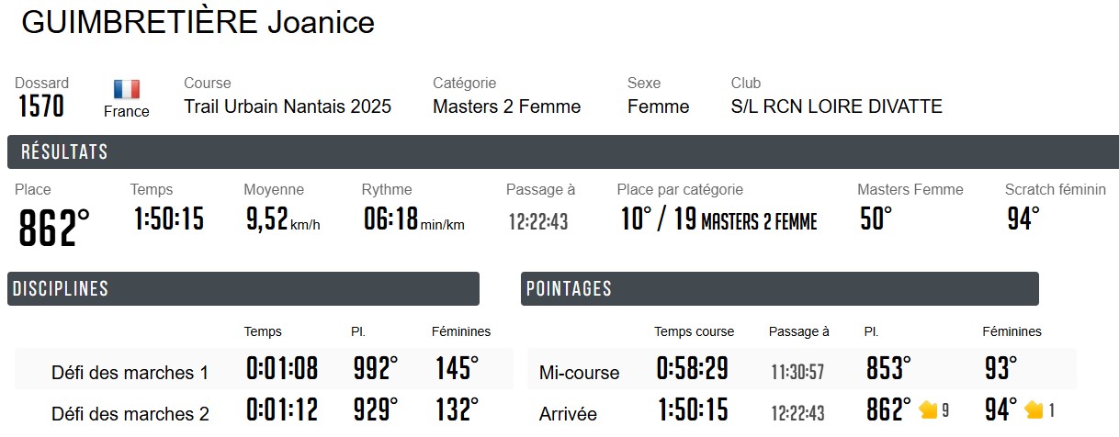Click the French flag icon

(127, 89)
